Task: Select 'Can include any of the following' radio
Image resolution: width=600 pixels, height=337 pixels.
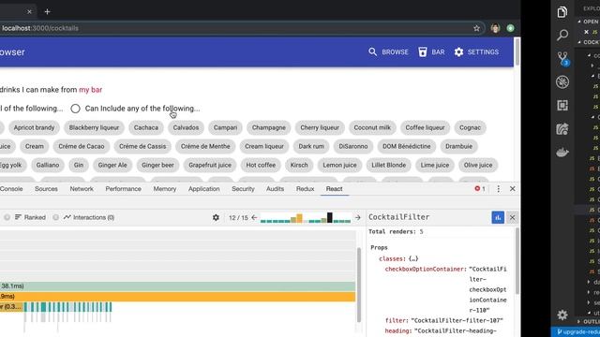Action: point(75,109)
